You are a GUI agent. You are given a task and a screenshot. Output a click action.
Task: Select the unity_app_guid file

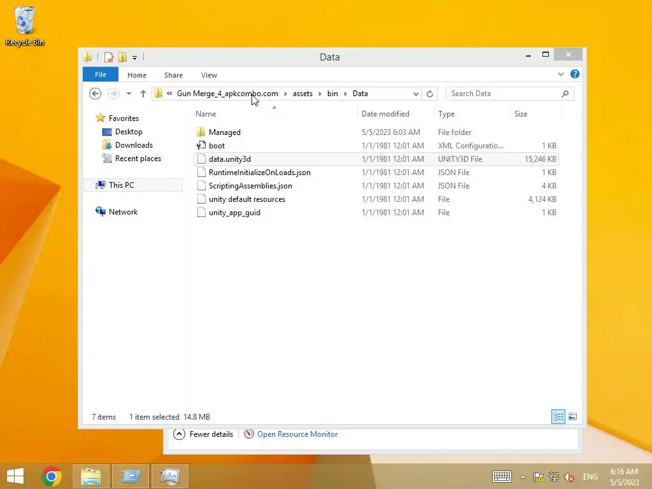pyautogui.click(x=376, y=213)
